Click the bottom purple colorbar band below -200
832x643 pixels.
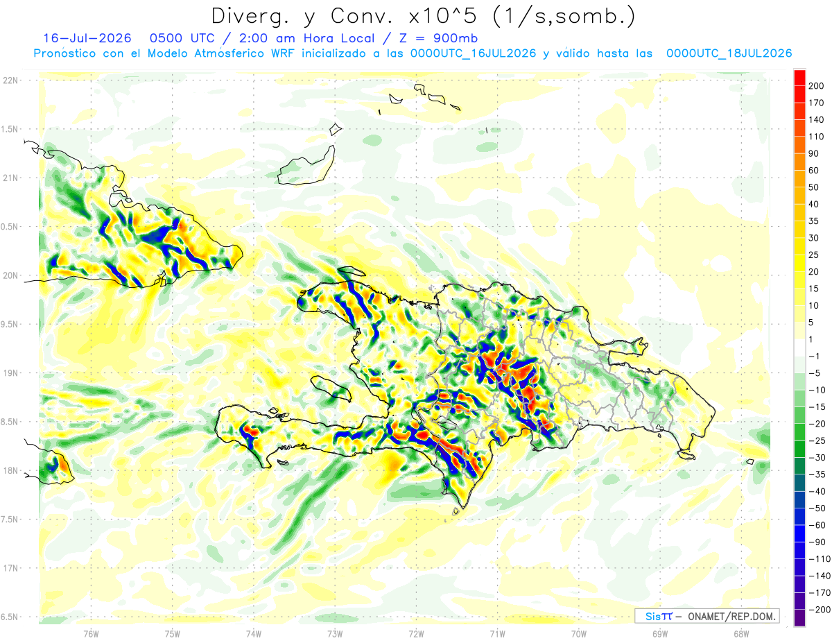799,617
